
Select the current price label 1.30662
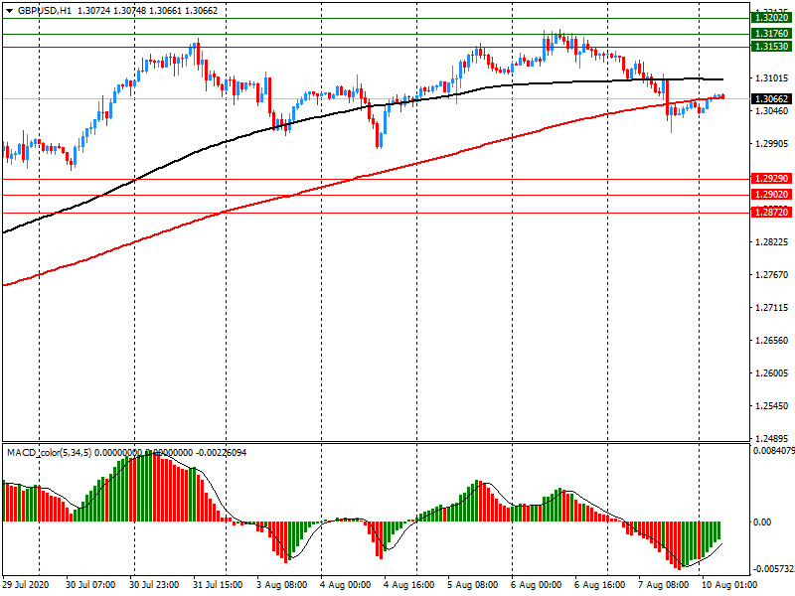tap(771, 98)
